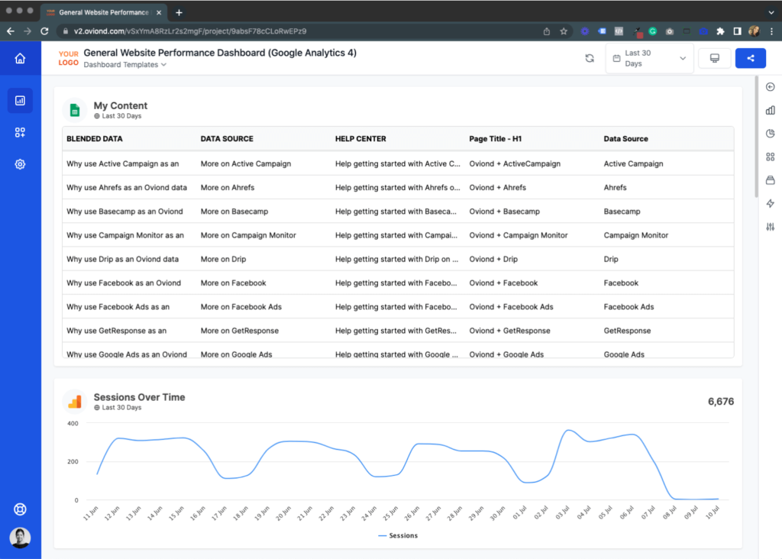
Task: Refresh the dashboard data with sync icon
Action: (x=590, y=58)
